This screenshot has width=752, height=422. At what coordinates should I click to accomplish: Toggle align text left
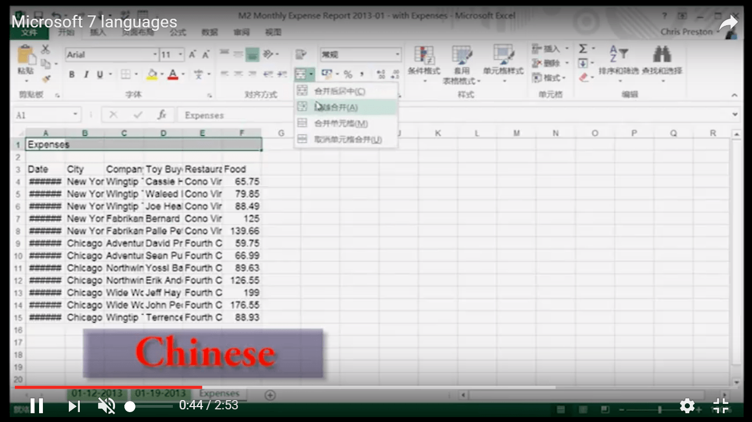tap(225, 74)
